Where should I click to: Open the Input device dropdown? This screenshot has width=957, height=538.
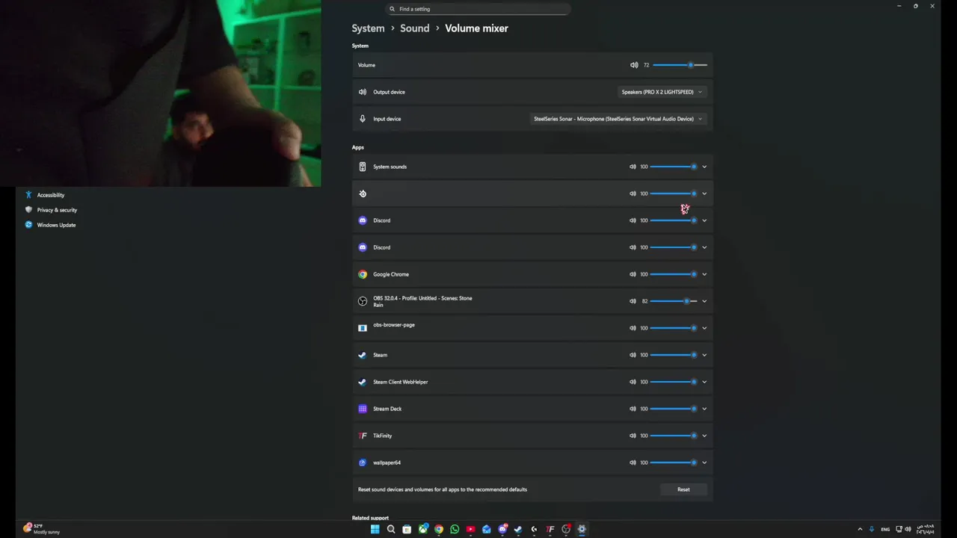tap(618, 119)
